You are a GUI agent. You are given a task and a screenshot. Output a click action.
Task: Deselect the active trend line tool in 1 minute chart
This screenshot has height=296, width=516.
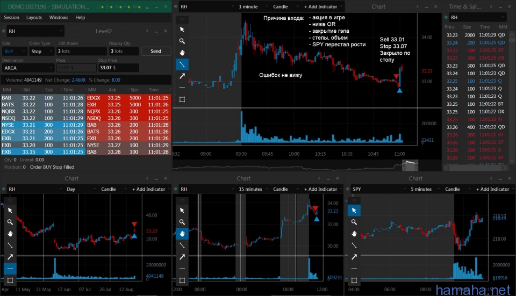point(182,64)
